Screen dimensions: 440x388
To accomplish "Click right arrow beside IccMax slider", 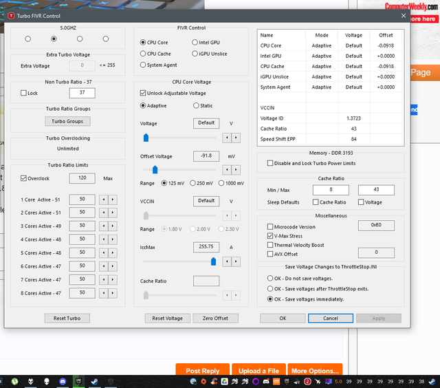I will (236, 261).
